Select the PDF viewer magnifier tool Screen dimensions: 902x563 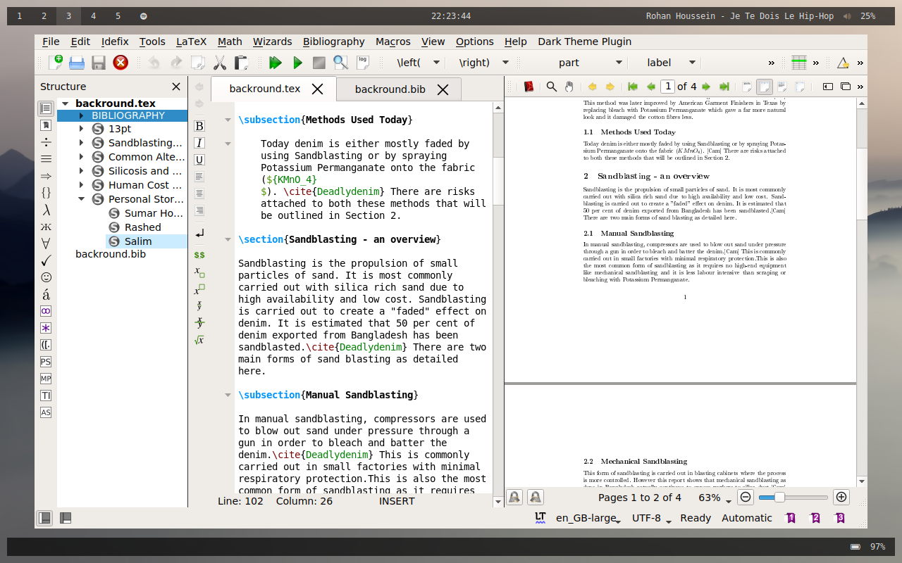pyautogui.click(x=552, y=87)
